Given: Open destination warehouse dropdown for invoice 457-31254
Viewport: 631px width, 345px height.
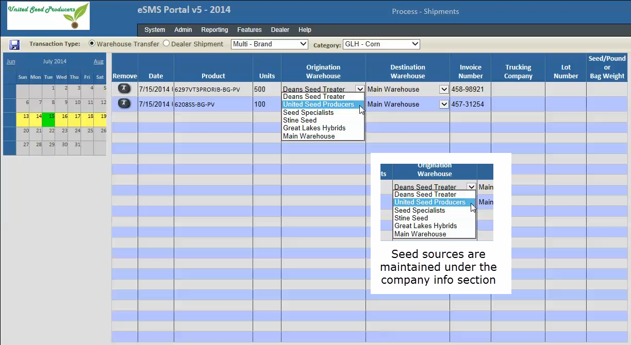Looking at the screenshot, I should [444, 104].
